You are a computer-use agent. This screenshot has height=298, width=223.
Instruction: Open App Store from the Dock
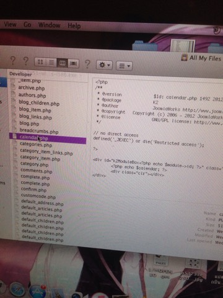pos(37,291)
